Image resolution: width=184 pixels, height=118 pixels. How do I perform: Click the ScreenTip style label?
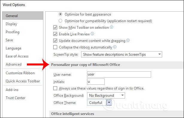pyautogui.click(x=66, y=55)
